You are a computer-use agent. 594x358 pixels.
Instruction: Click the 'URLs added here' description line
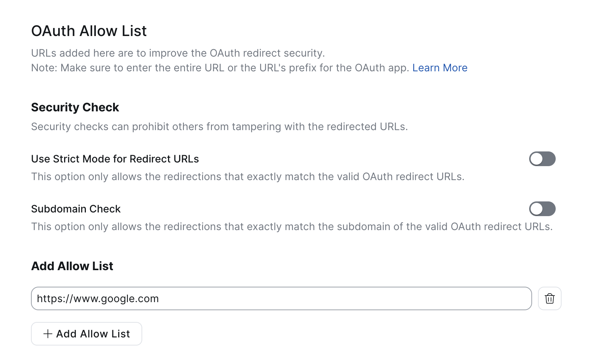tap(178, 53)
